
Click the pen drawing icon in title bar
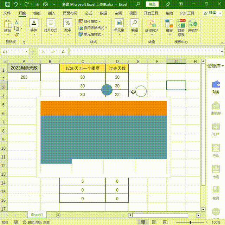(x=168, y=4)
